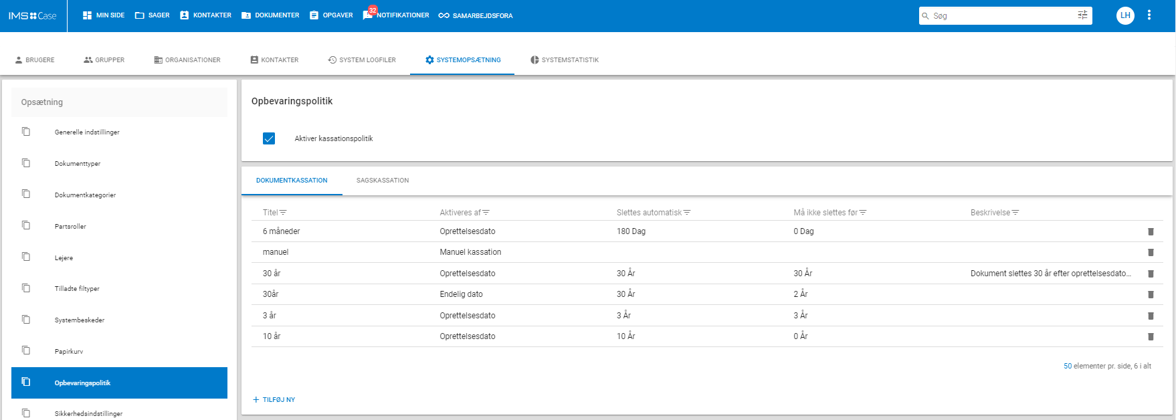Click the '2 År' cell
The height and width of the screenshot is (420, 1176).
[x=801, y=294]
